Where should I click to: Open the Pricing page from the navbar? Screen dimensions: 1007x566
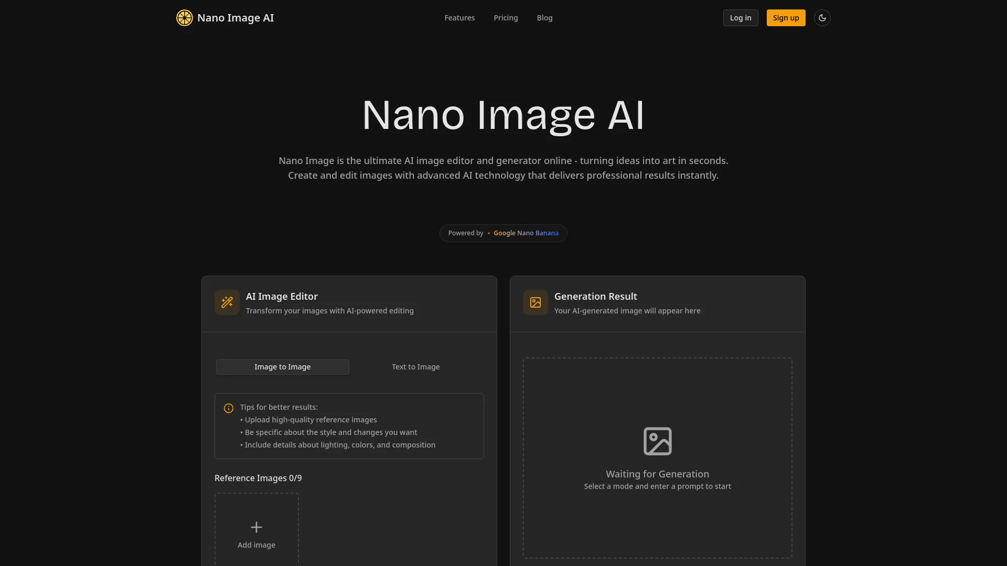505,17
